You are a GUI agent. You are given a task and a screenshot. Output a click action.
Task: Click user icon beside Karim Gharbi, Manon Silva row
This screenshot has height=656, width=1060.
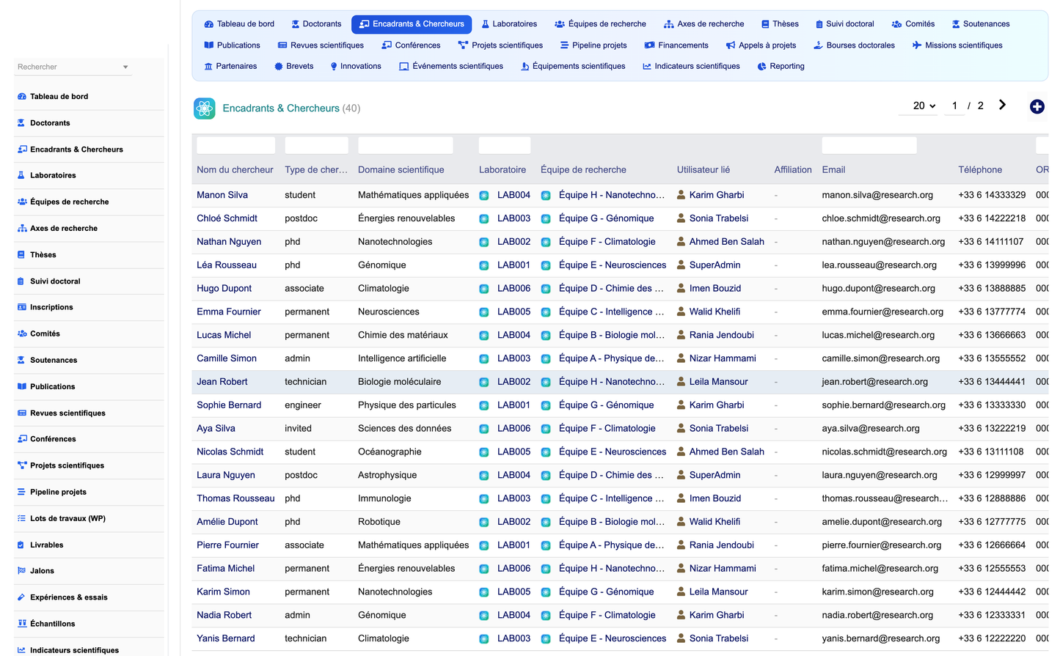pyautogui.click(x=681, y=195)
